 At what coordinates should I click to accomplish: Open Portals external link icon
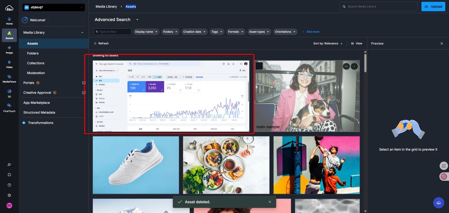[x=84, y=83]
